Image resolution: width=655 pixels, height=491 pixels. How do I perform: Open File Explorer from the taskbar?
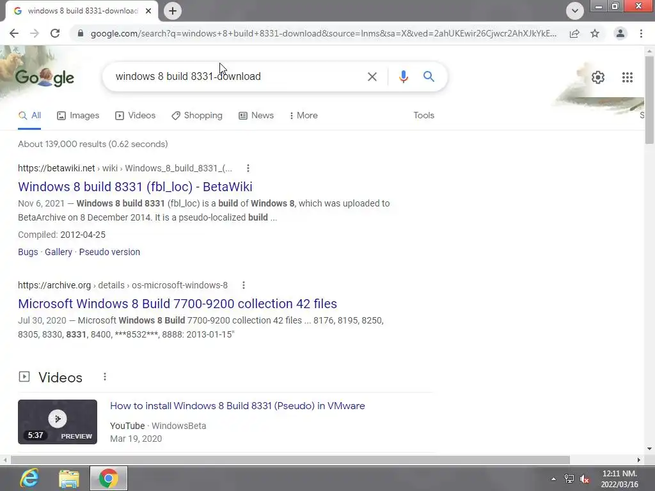pyautogui.click(x=69, y=478)
